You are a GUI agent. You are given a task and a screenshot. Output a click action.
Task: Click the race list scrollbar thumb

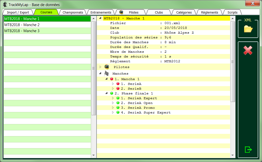(x=94, y=68)
